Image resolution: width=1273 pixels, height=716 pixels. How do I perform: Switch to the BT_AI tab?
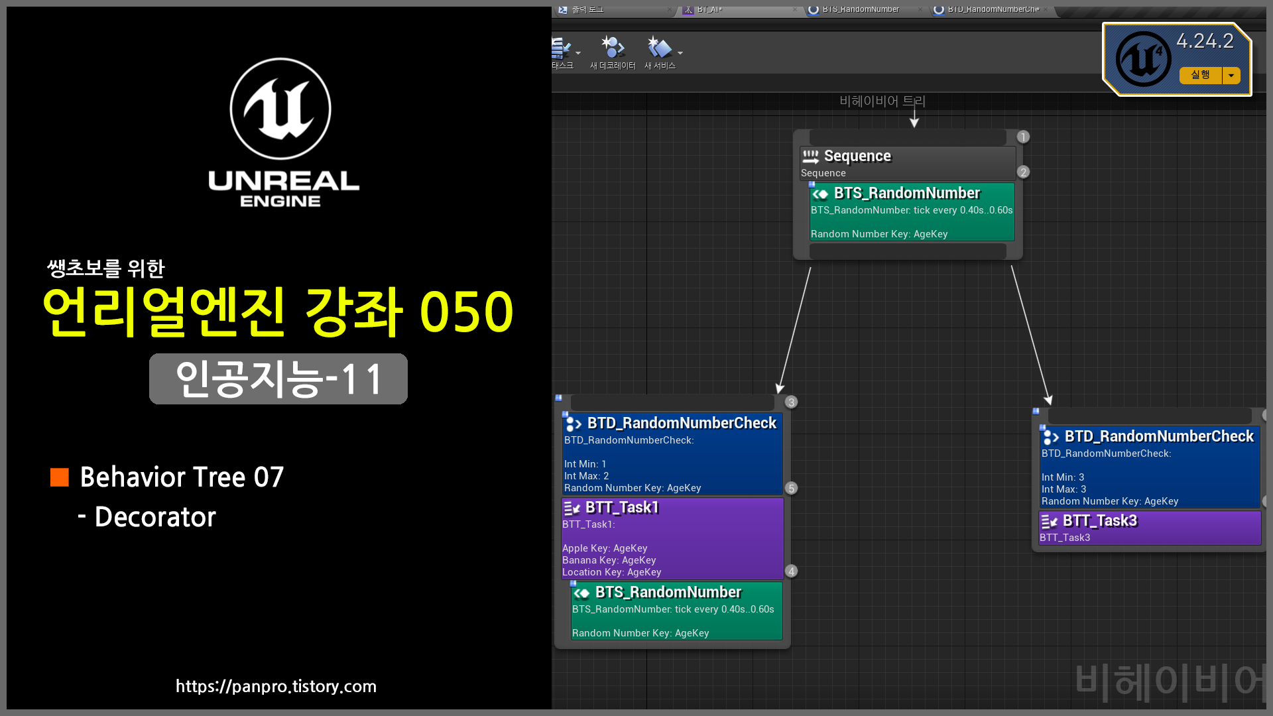[x=709, y=9]
